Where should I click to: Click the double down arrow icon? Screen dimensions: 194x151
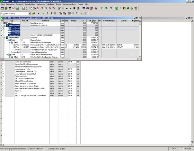(74, 8)
